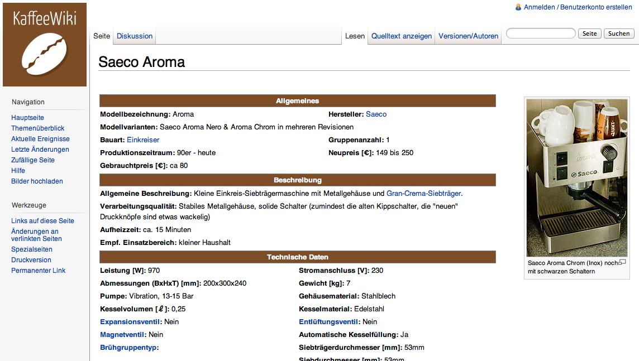Open the Versionen/Autoren tab
The width and height of the screenshot is (639, 361).
[468, 36]
